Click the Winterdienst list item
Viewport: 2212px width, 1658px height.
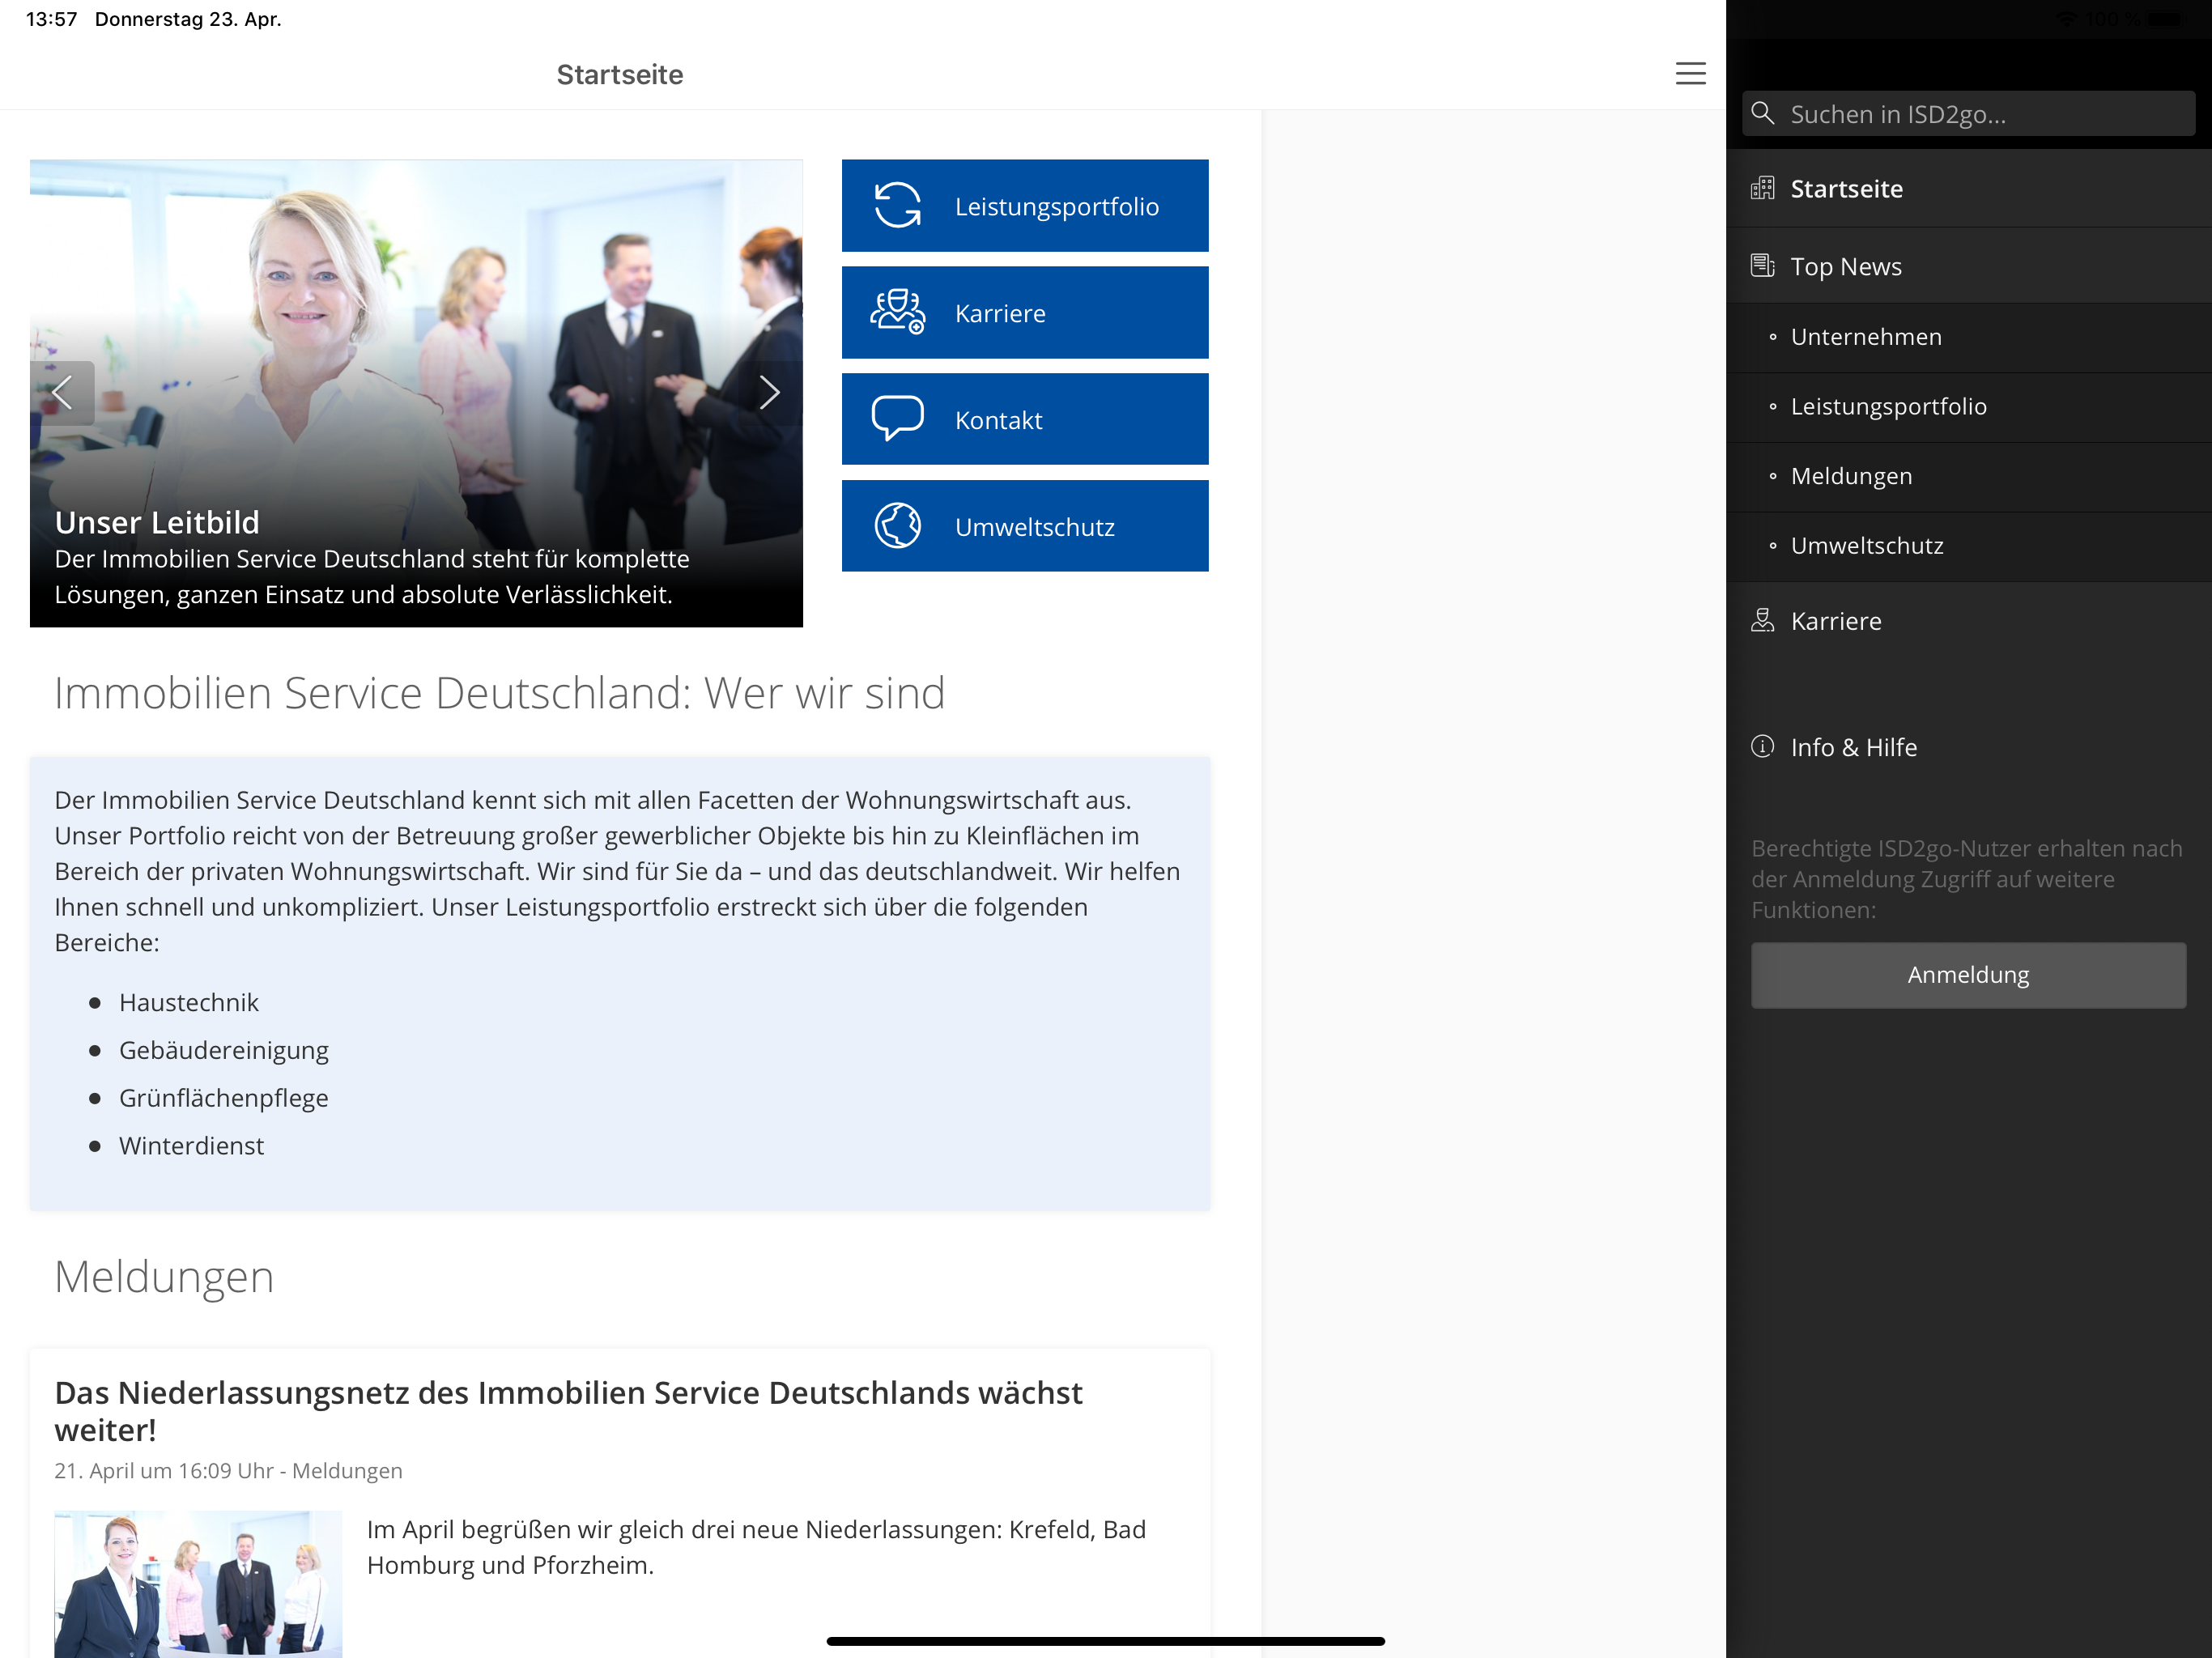pyautogui.click(x=192, y=1146)
